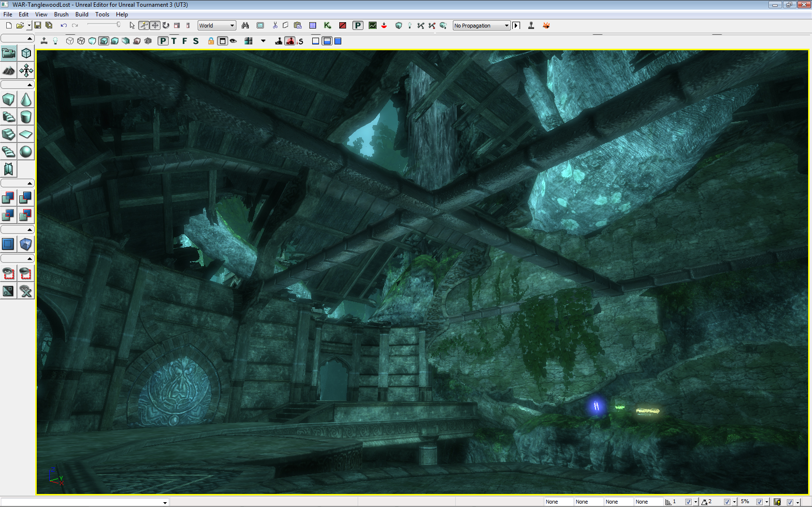
Task: Paste with clipboard icon
Action: 298,26
